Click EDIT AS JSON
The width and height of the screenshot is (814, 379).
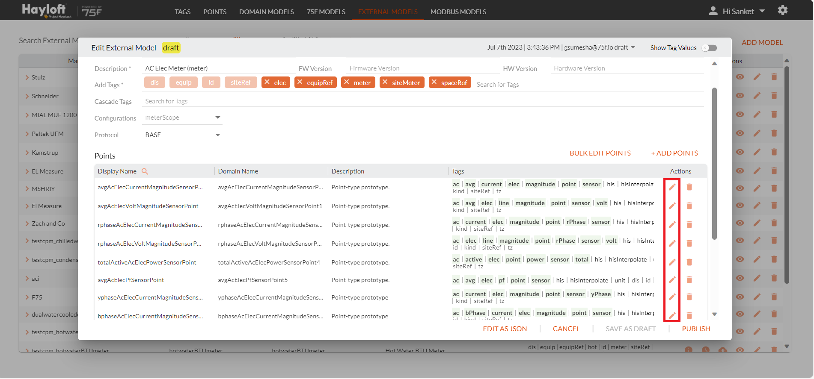(505, 329)
